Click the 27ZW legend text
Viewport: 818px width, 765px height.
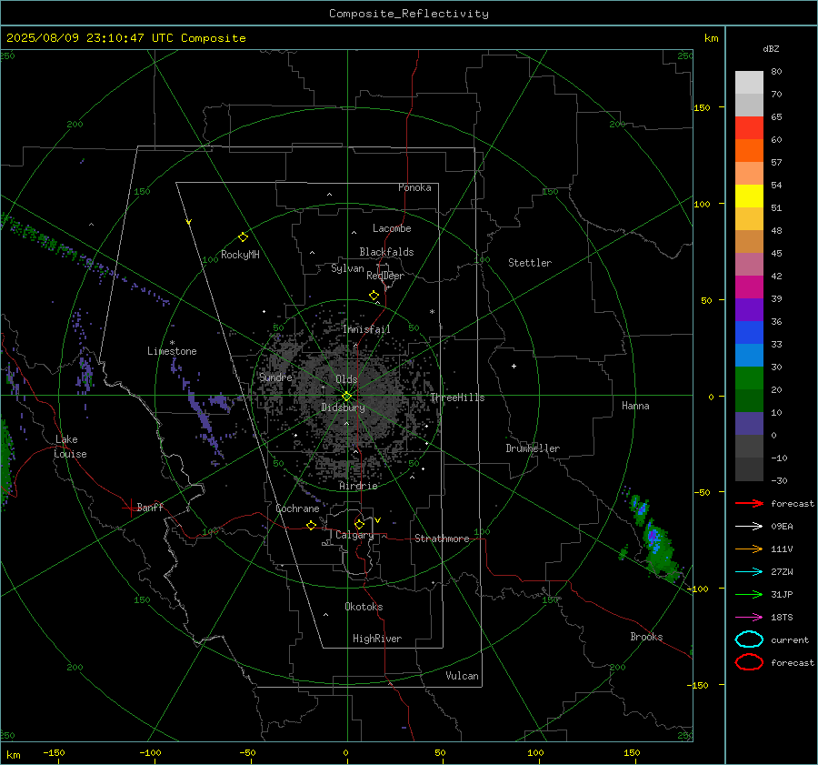coord(782,572)
